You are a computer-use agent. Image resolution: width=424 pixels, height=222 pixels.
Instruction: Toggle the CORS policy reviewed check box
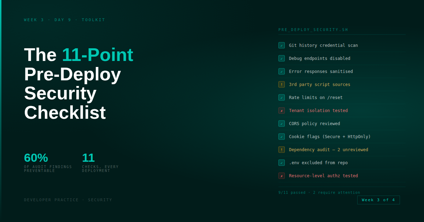pyautogui.click(x=282, y=124)
